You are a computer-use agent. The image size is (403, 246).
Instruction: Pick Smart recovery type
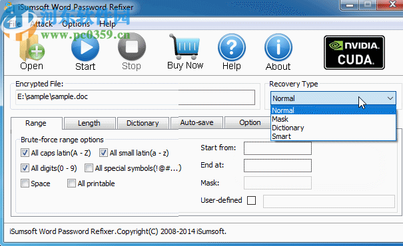333,136
